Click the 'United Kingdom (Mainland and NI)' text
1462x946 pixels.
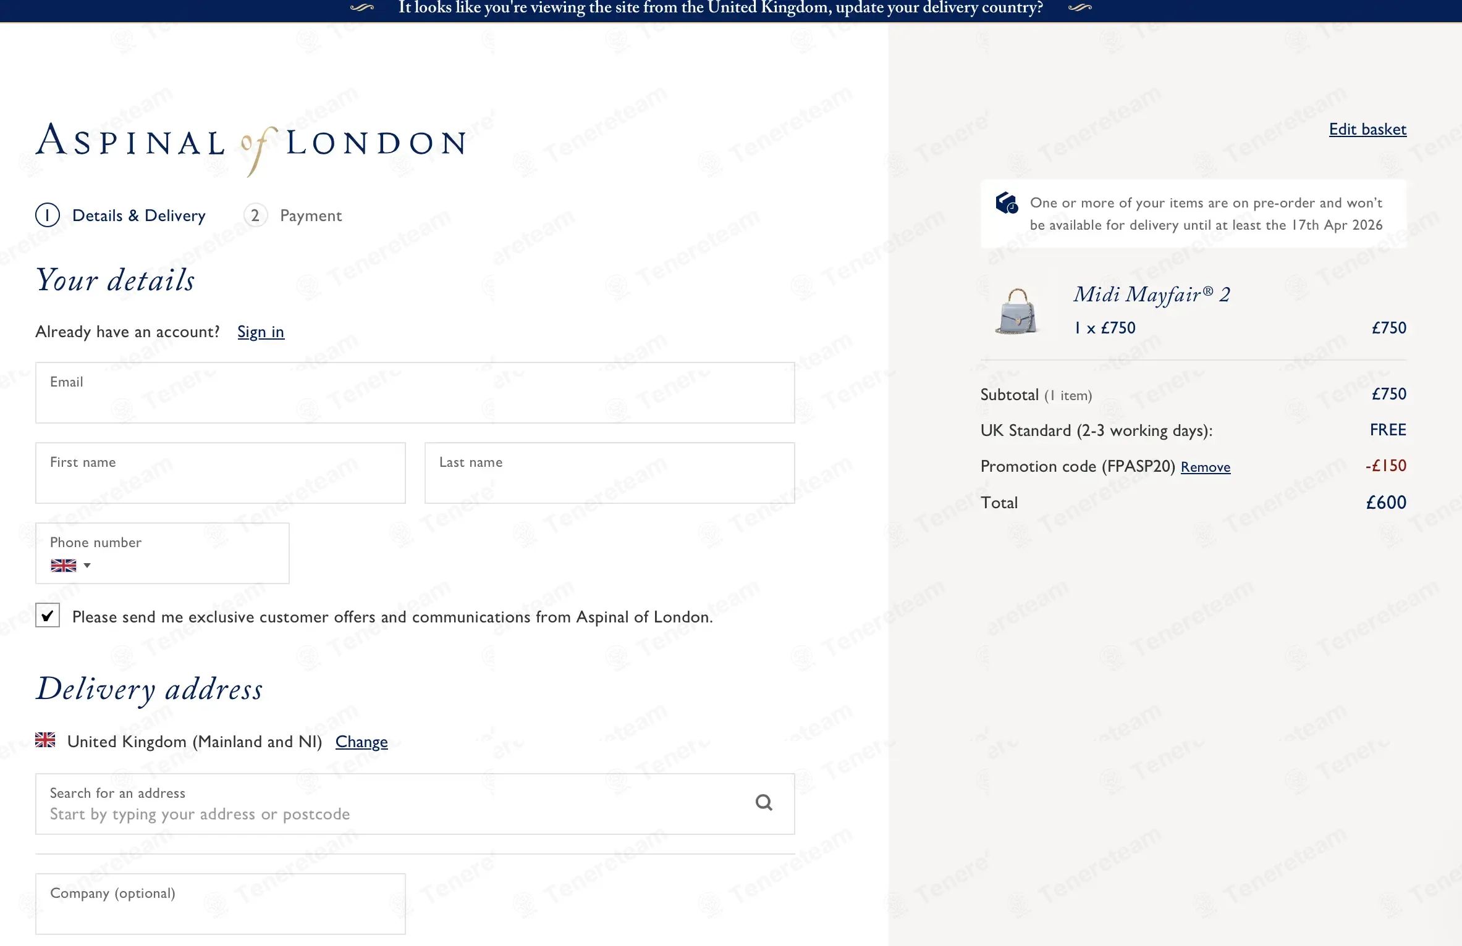tap(195, 742)
